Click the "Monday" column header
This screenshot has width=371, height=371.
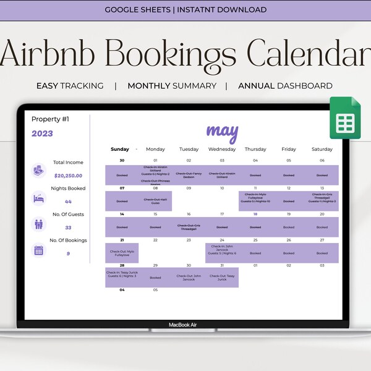pyautogui.click(x=155, y=149)
